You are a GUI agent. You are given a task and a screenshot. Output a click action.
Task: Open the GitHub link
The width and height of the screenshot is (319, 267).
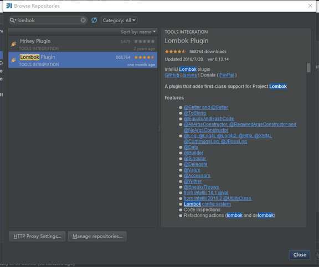pos(172,75)
